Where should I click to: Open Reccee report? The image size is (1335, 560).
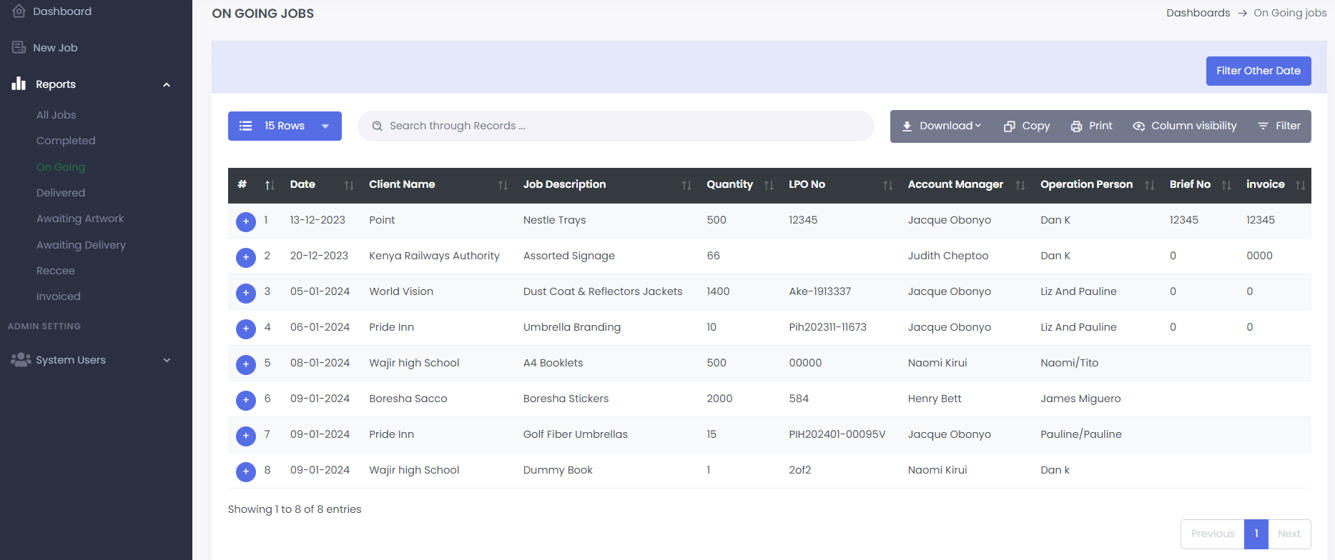tap(56, 271)
